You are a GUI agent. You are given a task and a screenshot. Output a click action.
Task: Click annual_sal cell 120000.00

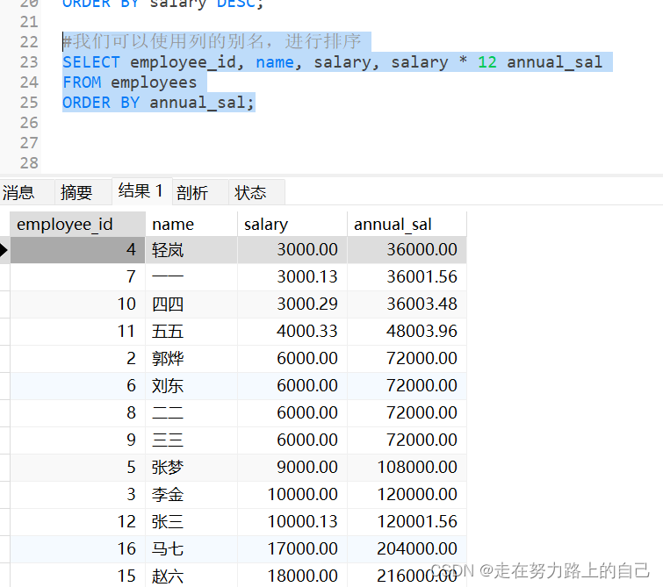click(407, 495)
